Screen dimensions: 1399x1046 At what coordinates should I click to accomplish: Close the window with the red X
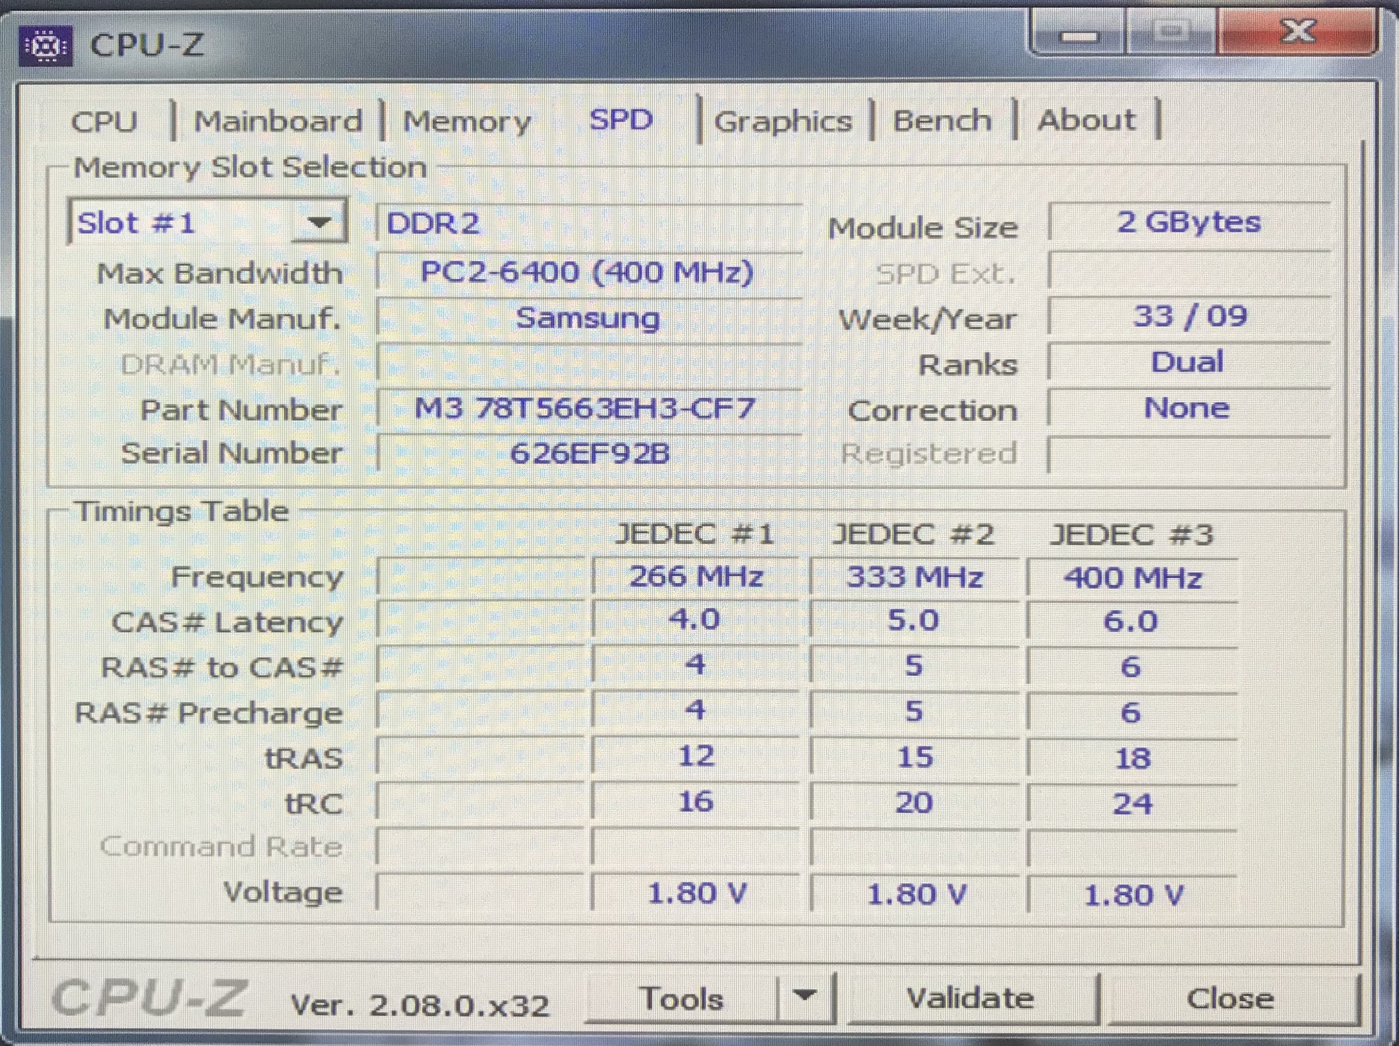[x=1298, y=32]
